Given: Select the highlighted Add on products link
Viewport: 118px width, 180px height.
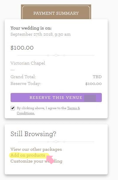Looking at the screenshot, I should [28, 155].
